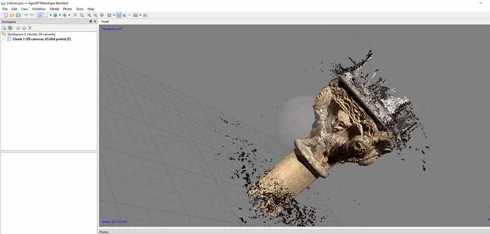Screen dimensions: 490x234
Task: Click the Reset View icon
Action: (101, 15)
